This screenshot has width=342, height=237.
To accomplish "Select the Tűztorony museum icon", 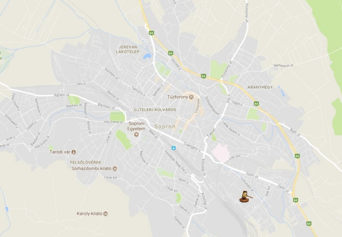I will pyautogui.click(x=191, y=97).
